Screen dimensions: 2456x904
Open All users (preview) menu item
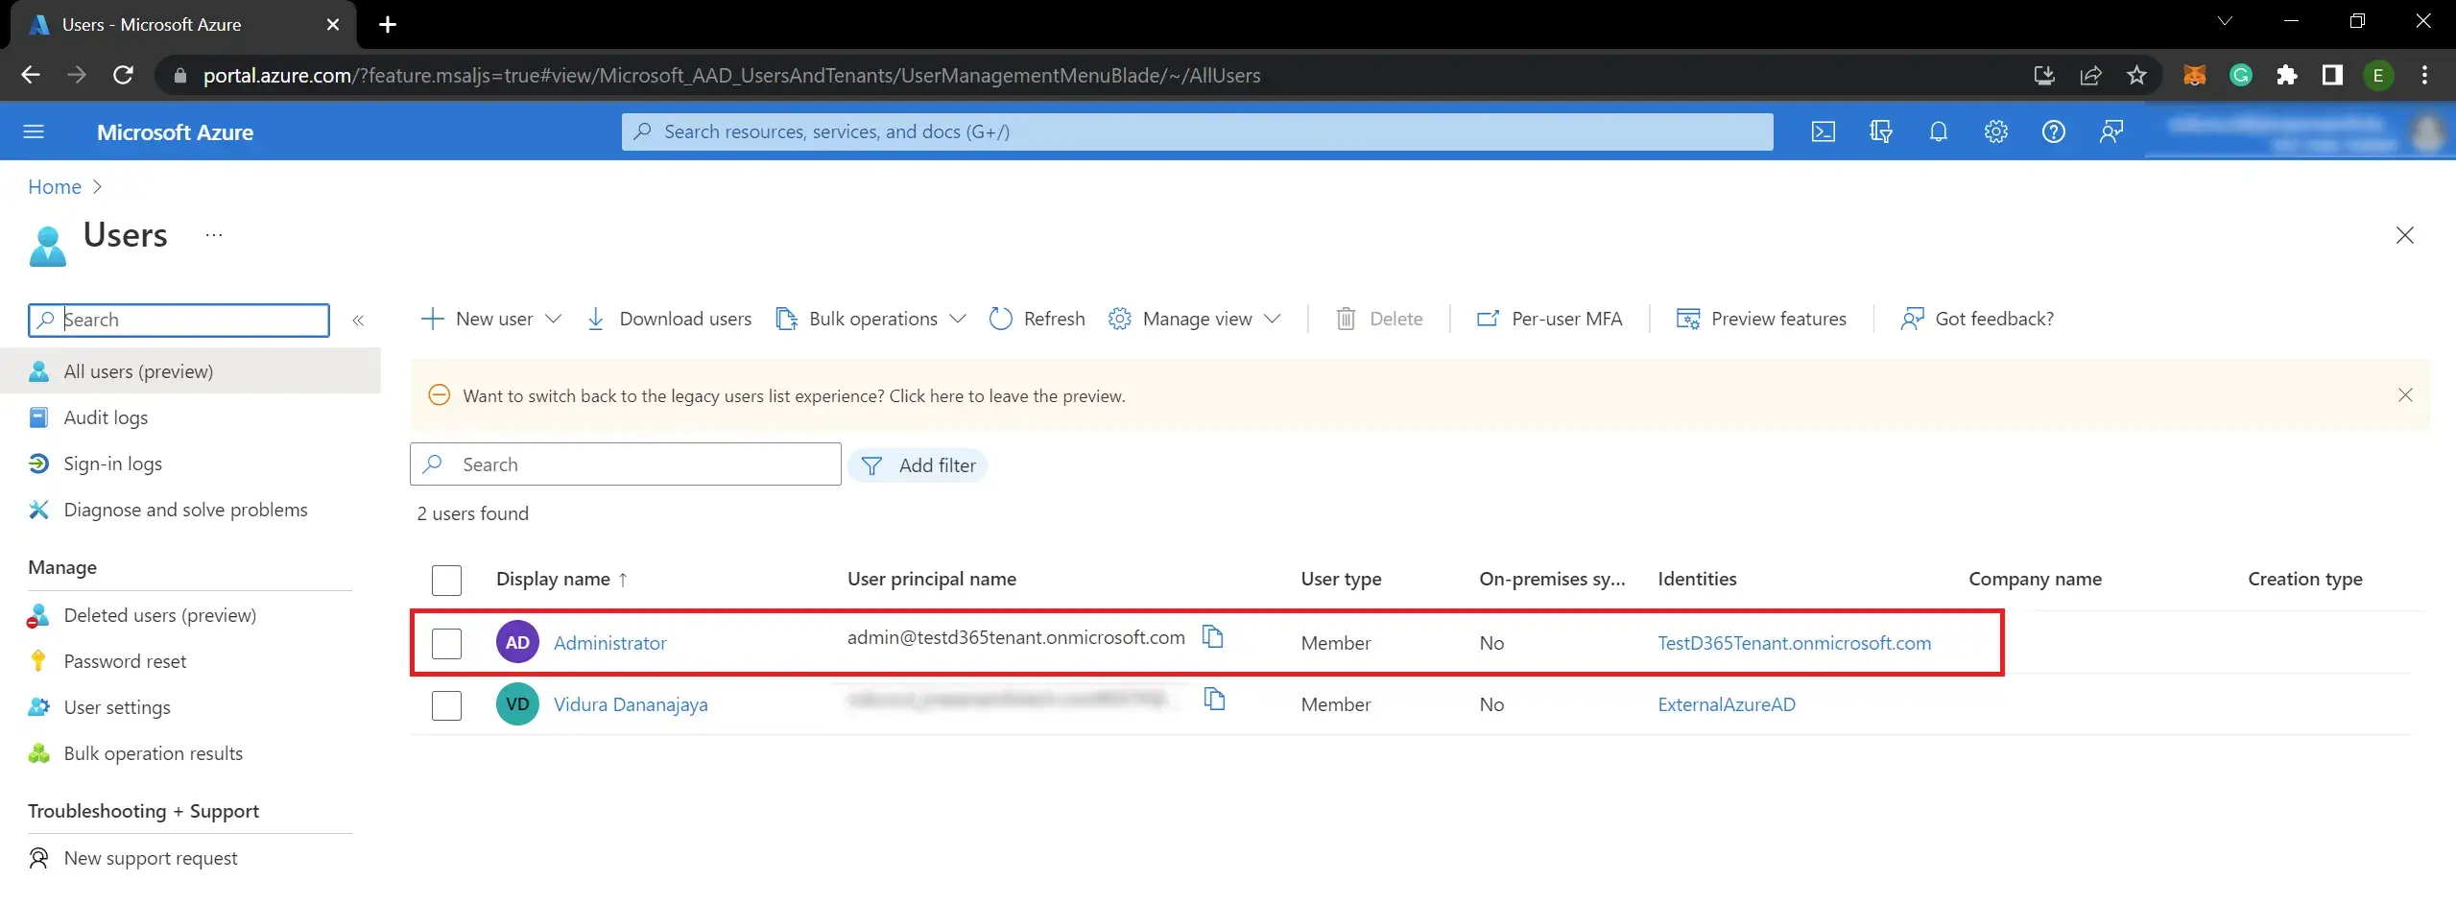click(x=190, y=371)
